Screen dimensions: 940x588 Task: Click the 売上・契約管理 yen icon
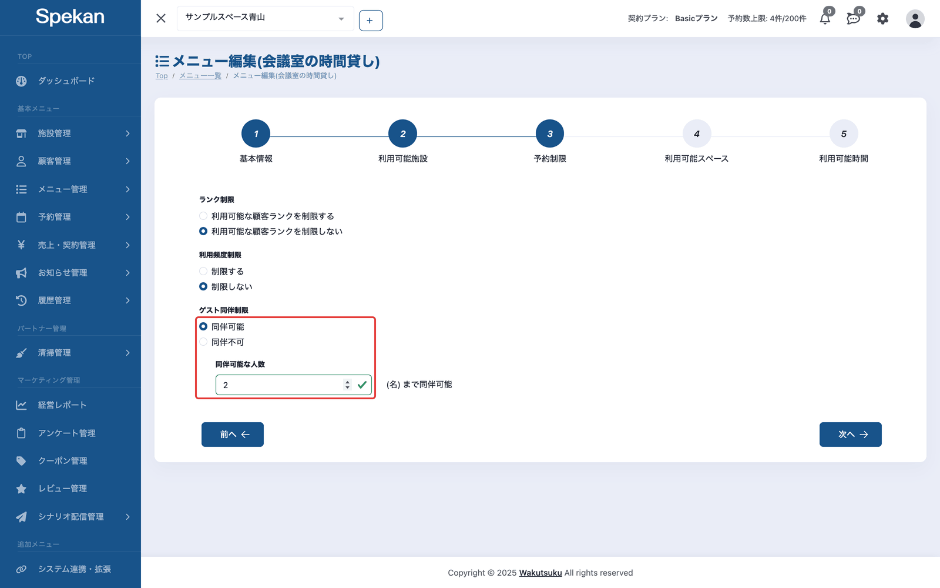(x=21, y=245)
